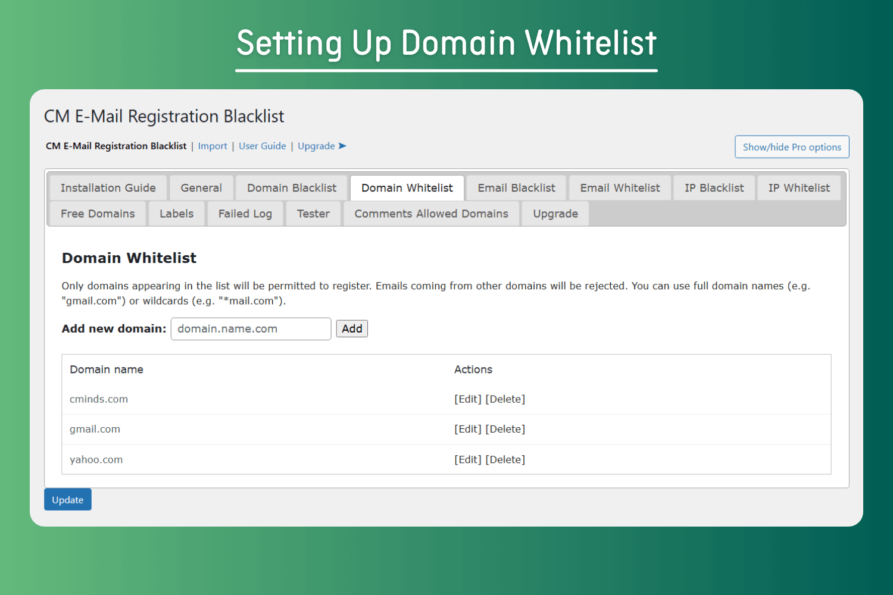
Task: Open the Installation Guide tab
Action: (108, 188)
